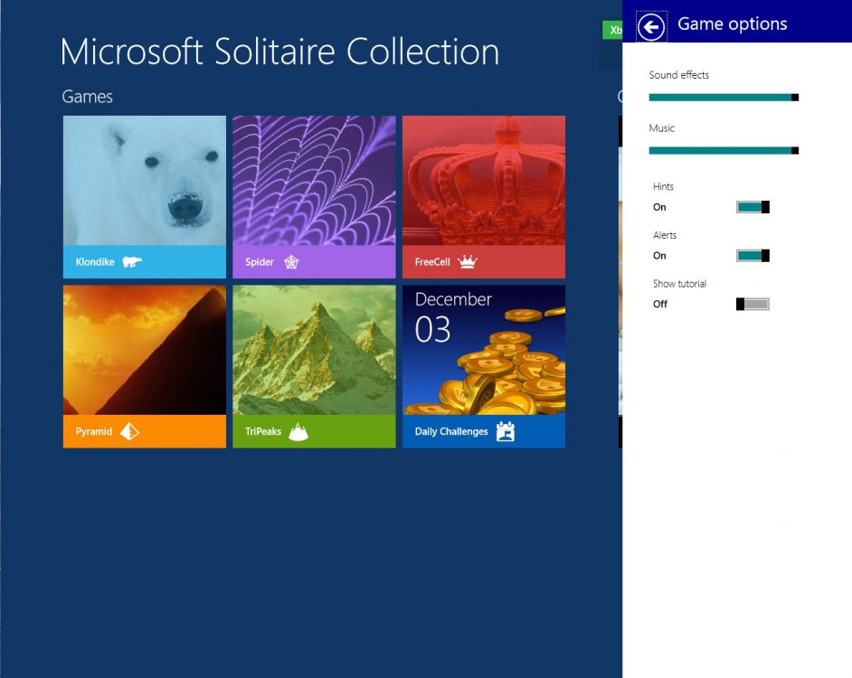
Task: Turn off the Alerts toggle switch
Action: point(753,255)
